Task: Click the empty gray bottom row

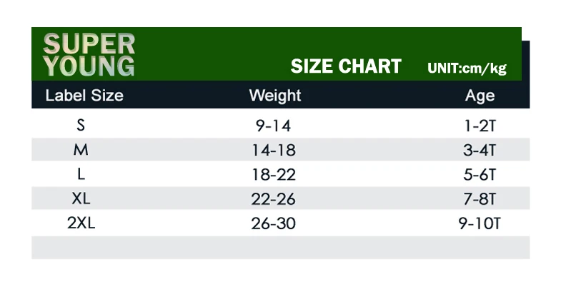Action: (280, 248)
